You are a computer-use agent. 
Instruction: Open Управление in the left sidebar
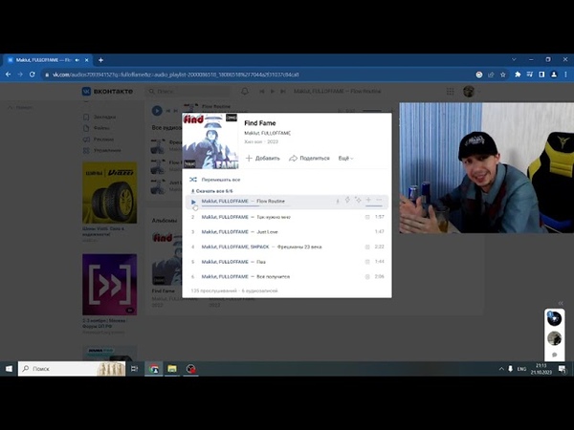[102, 150]
